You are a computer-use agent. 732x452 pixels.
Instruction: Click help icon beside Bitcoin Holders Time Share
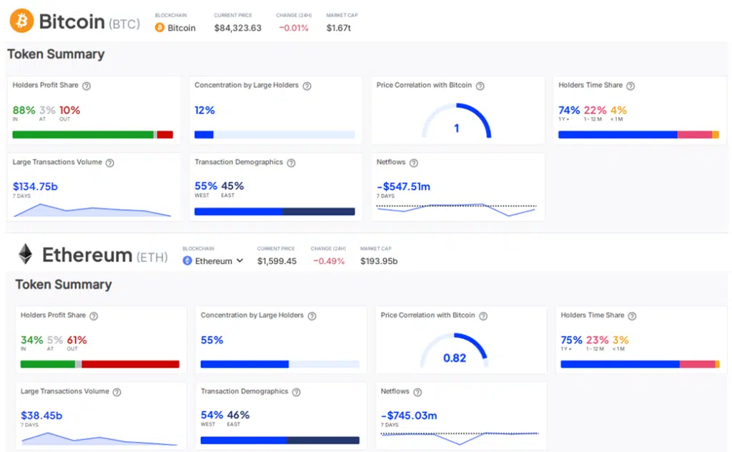coord(631,86)
